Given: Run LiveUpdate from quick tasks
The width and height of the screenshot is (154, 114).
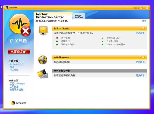Looking at the screenshot, I should (17, 84).
